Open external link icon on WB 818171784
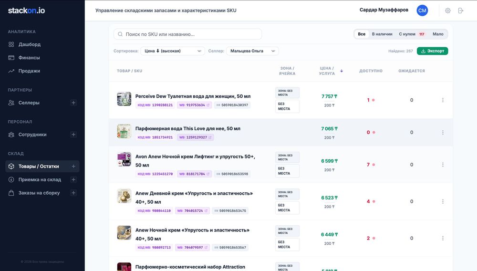 (208, 174)
